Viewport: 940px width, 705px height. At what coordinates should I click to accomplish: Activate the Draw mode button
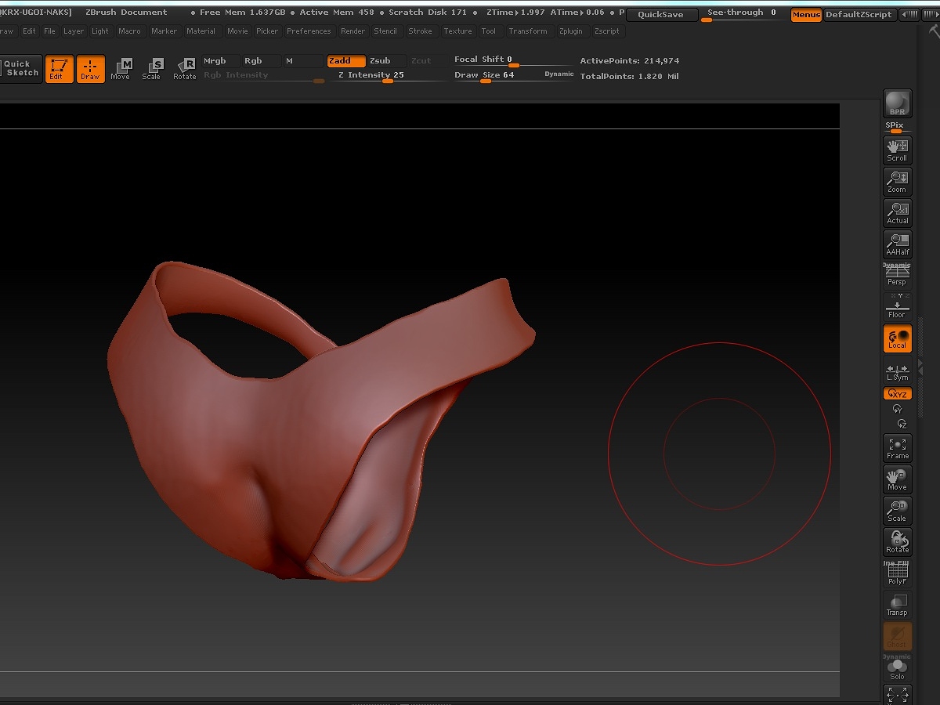(91, 69)
